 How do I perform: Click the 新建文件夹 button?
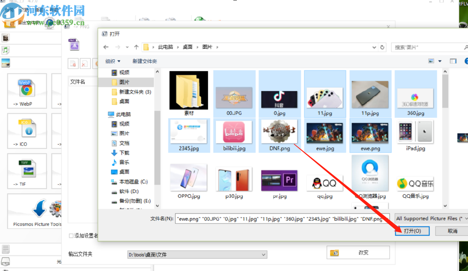point(145,61)
